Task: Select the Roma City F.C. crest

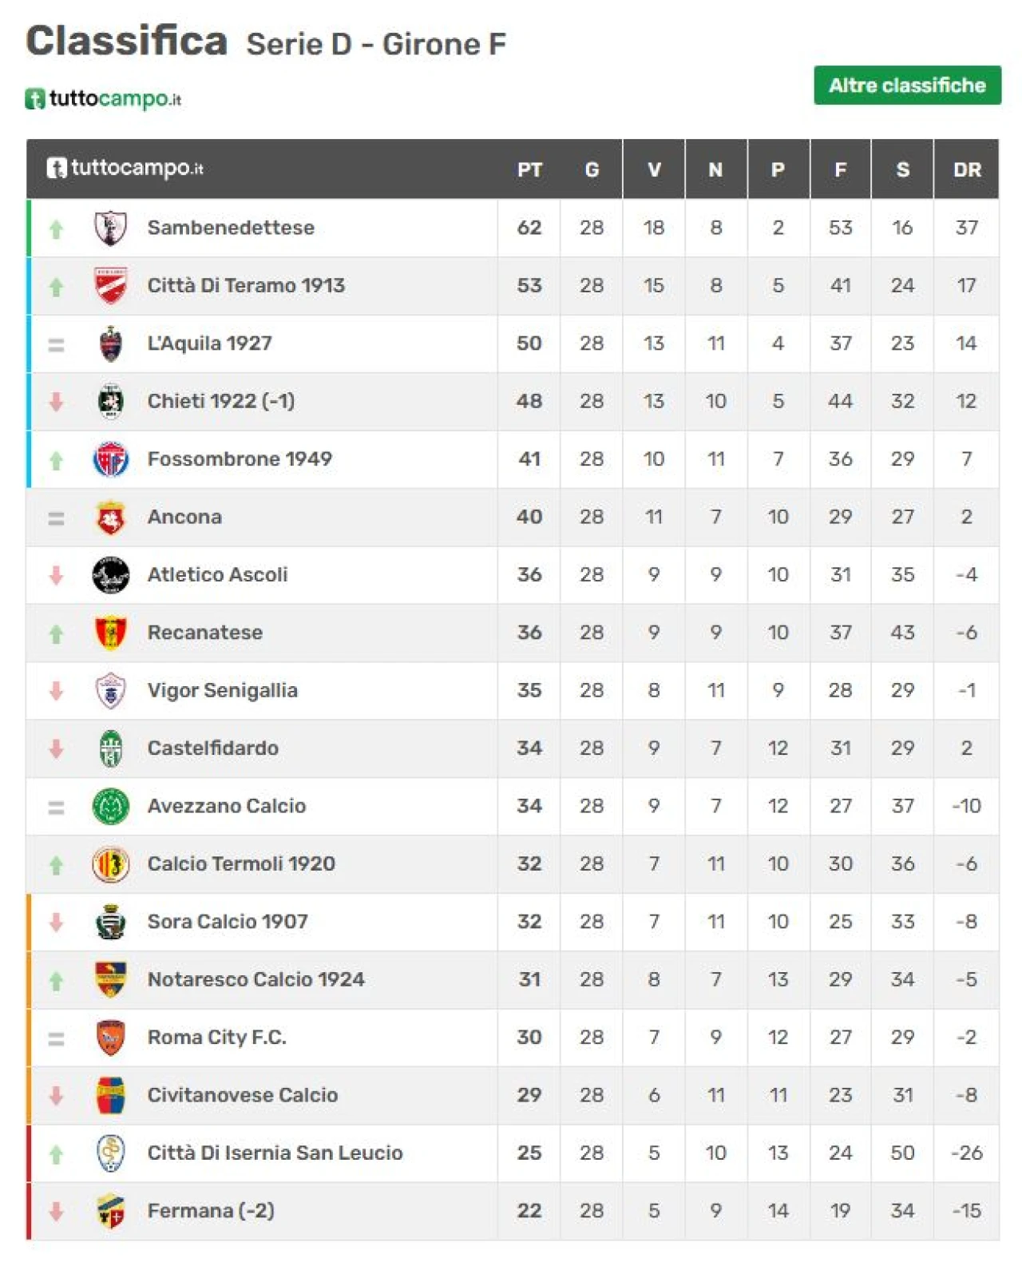Action: pyautogui.click(x=110, y=1038)
